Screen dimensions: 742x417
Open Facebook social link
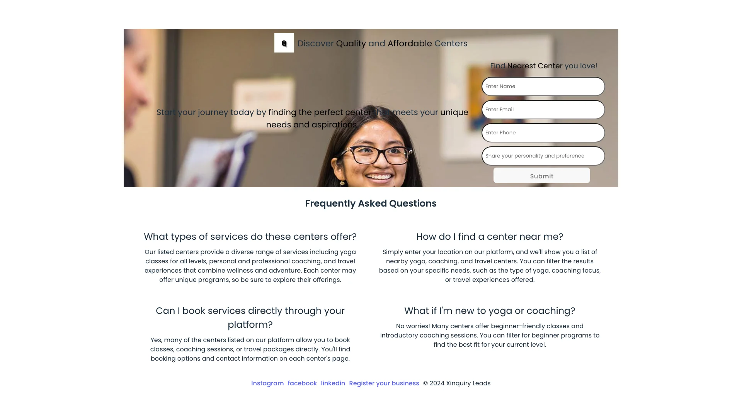pyautogui.click(x=302, y=383)
